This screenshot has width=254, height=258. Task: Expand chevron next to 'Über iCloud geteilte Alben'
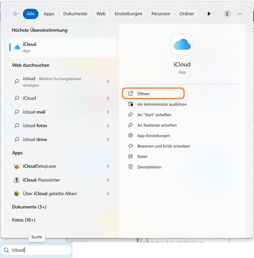coord(108,194)
